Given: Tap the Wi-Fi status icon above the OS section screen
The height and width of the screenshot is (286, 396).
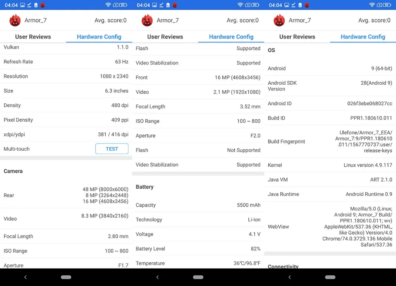Looking at the screenshot, I should pos(372,5).
